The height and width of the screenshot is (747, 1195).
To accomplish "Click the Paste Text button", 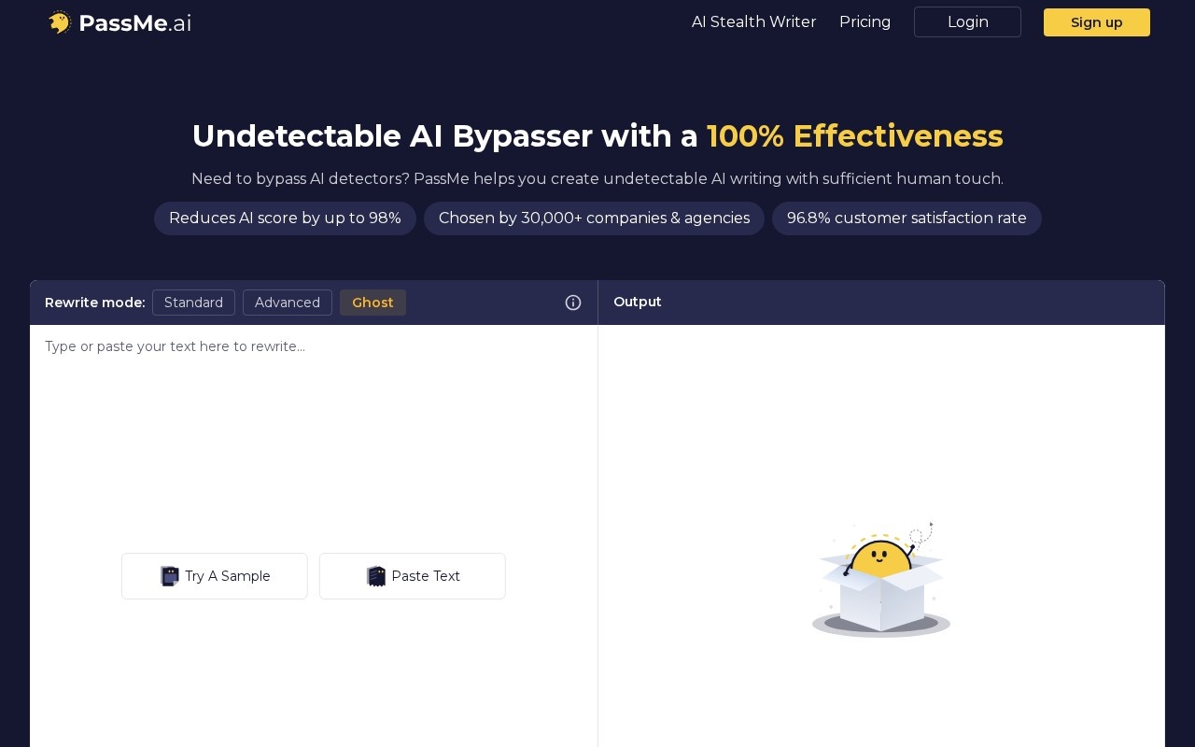I will pos(413,576).
